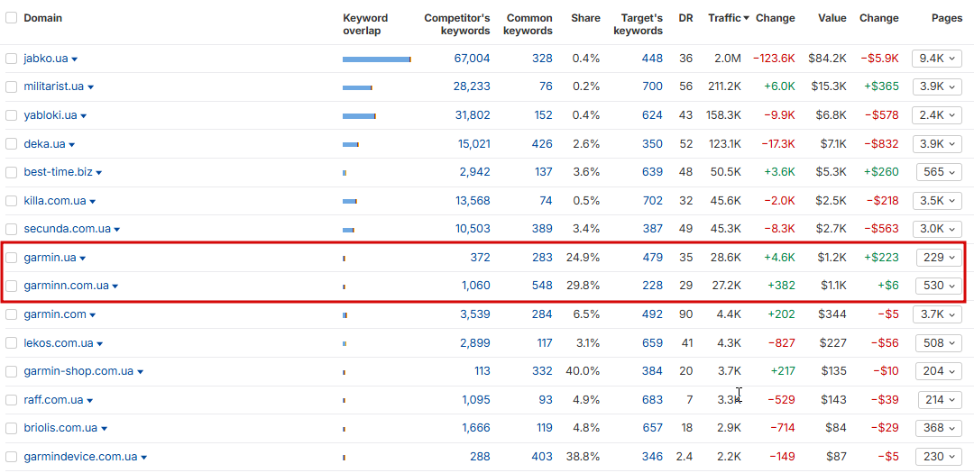Expand the 565 pages dropdown for best-time.biz
The width and height of the screenshot is (974, 473).
pos(939,172)
